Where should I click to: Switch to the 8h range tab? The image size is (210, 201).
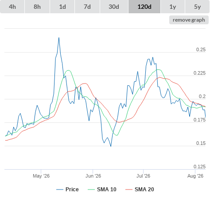pyautogui.click(x=37, y=7)
